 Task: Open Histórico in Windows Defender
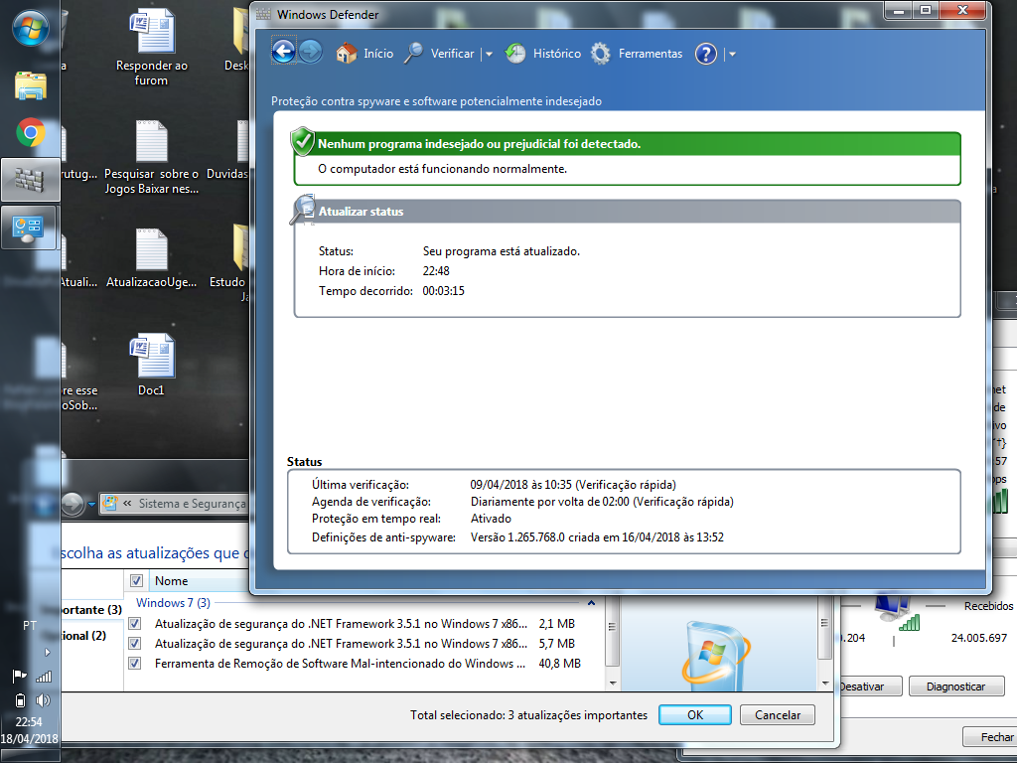pos(543,54)
